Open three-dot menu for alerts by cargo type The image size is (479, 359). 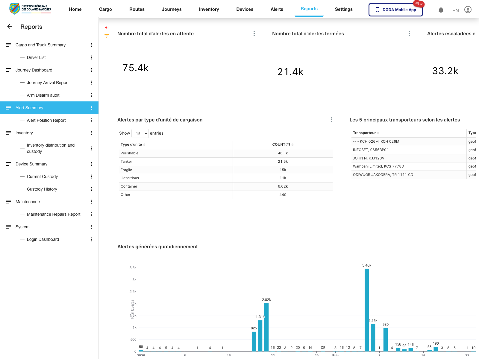tap(331, 120)
